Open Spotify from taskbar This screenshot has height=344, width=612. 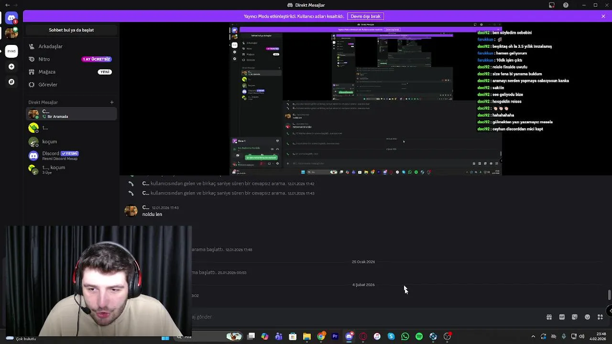pyautogui.click(x=419, y=337)
